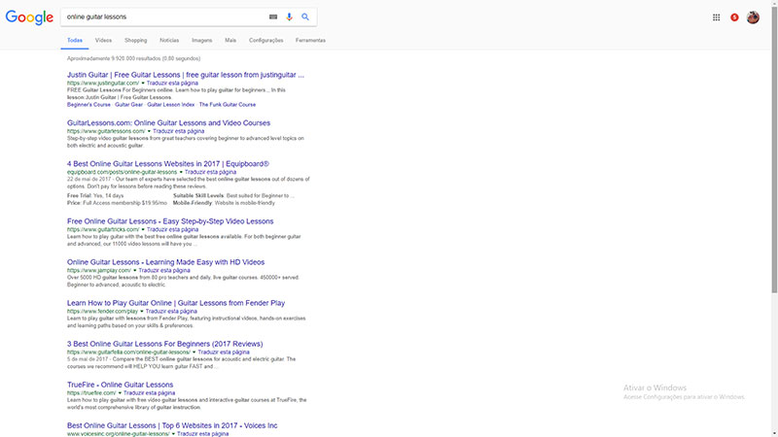
Task: Click the voice search microphone icon
Action: click(x=289, y=17)
